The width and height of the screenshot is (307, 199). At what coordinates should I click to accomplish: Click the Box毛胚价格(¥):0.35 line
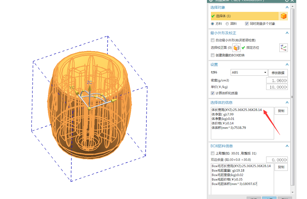(227, 180)
